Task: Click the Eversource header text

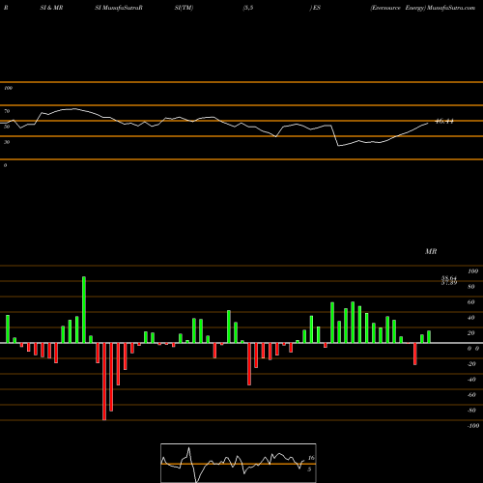Action: coord(385,8)
